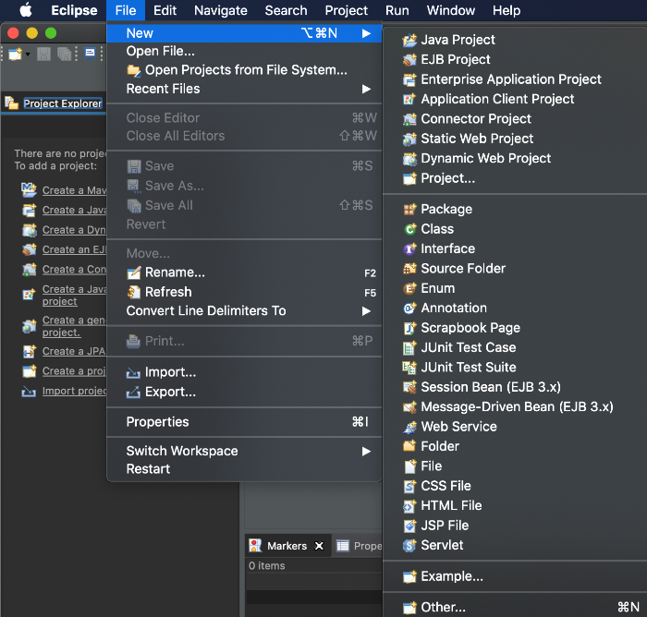Click the Annotation icon
Image resolution: width=647 pixels, height=617 pixels.
pyautogui.click(x=409, y=308)
